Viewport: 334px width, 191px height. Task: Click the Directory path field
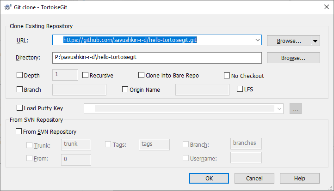[157, 58]
